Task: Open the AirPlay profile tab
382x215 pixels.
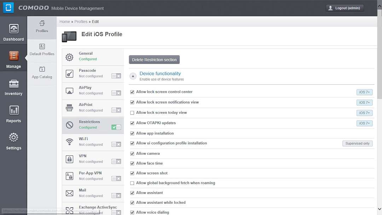Action: (x=93, y=91)
